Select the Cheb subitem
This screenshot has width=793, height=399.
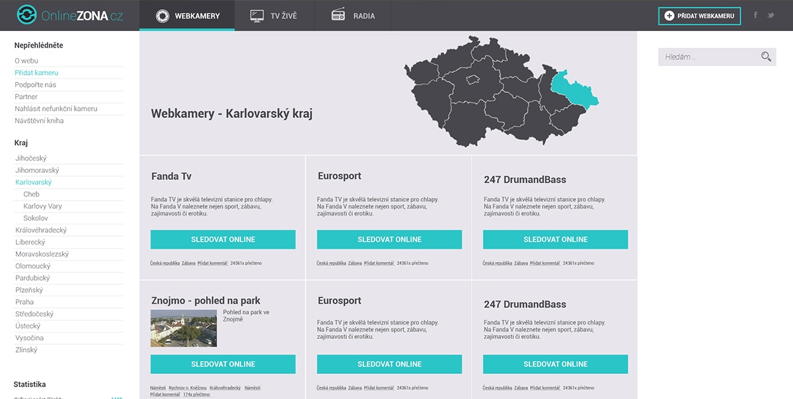[31, 194]
